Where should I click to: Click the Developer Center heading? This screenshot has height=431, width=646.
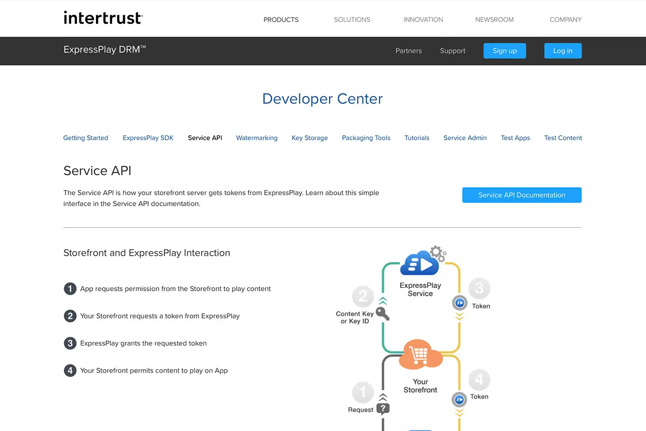coord(323,99)
